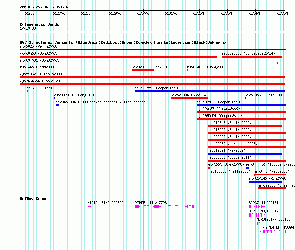Image resolution: width=295 pixels, height=250 pixels.
Task: Click dgv7664n54 (Cooper2011) red bar
Action: [x=152, y=84]
